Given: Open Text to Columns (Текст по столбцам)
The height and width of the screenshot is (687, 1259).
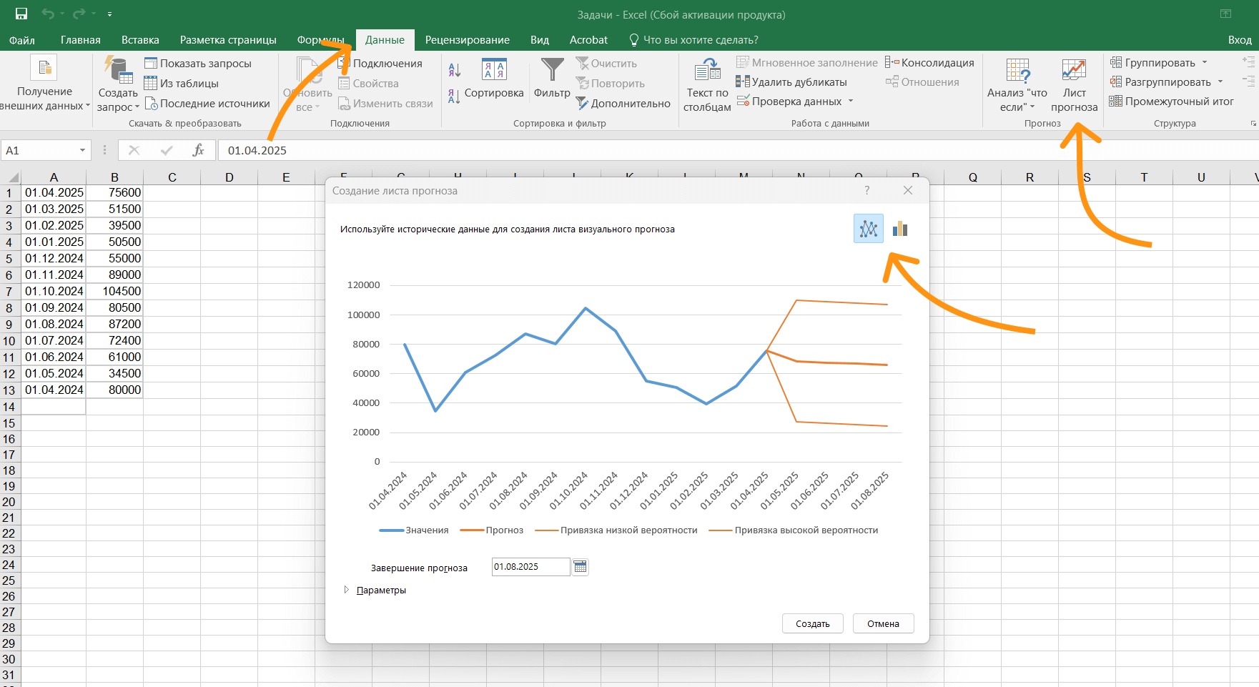Looking at the screenshot, I should tap(707, 86).
